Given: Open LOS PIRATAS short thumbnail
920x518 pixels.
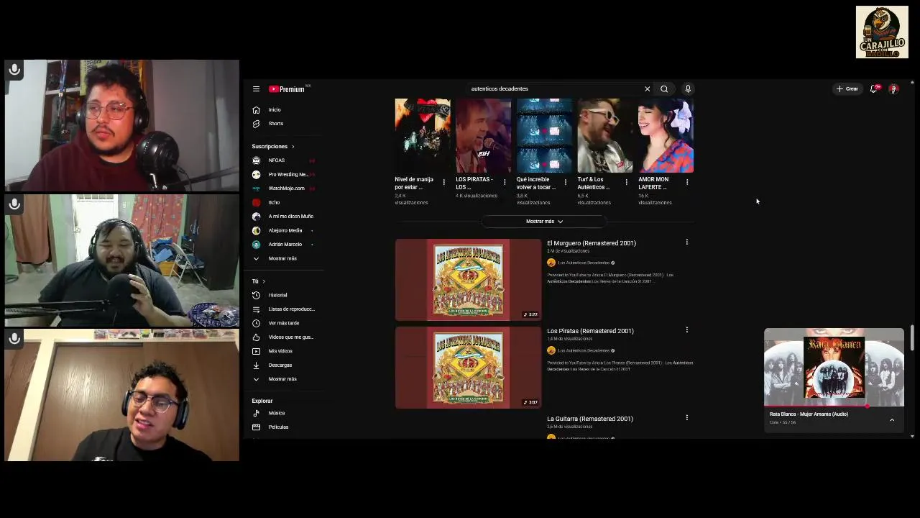Looking at the screenshot, I should tap(483, 135).
